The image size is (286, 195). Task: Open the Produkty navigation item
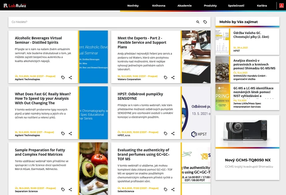[210, 6]
